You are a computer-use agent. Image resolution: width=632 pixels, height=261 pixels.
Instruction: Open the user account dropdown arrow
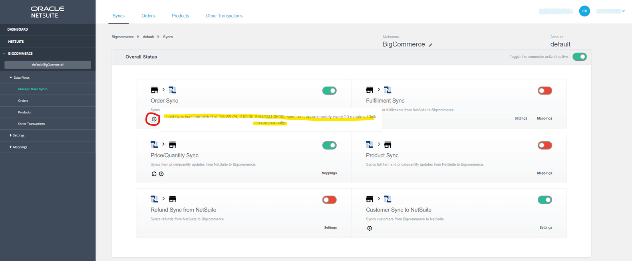(x=623, y=11)
